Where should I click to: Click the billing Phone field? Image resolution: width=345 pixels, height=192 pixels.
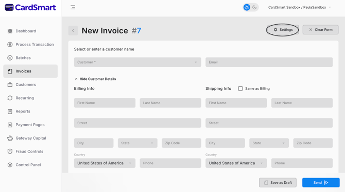click(x=170, y=163)
